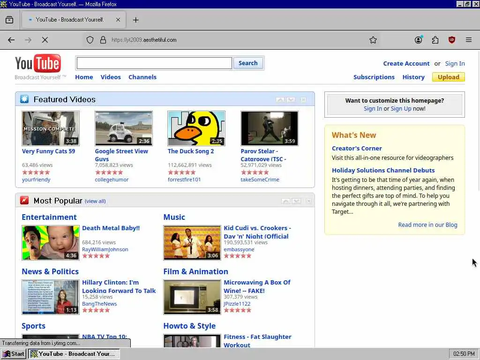This screenshot has height=360, width=480.
Task: Open uploader RayWilliamJohnson channel link
Action: [x=105, y=249]
